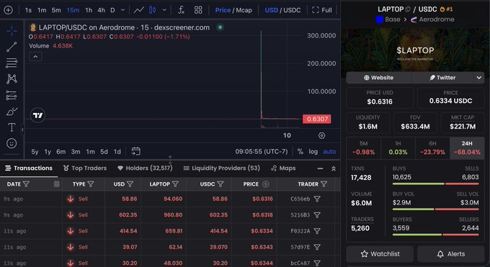The height and width of the screenshot is (267, 490).
Task: Open the chart type dropdown arrow
Action: click(164, 10)
